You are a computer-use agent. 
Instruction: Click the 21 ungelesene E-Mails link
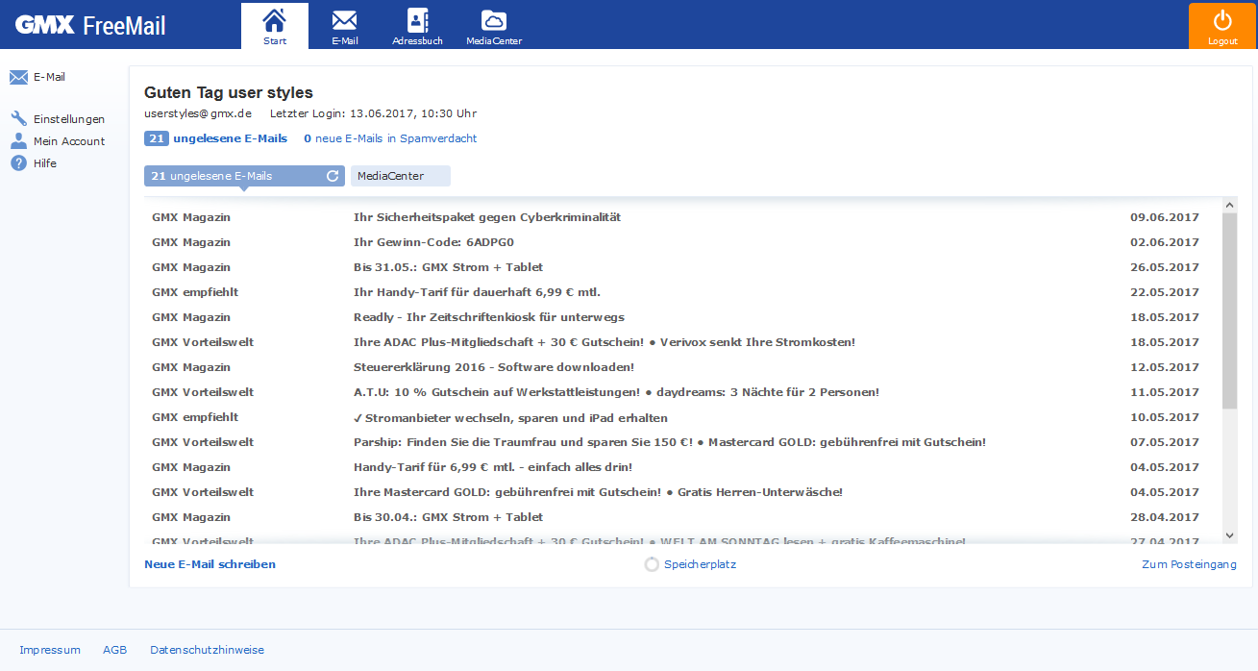click(215, 138)
